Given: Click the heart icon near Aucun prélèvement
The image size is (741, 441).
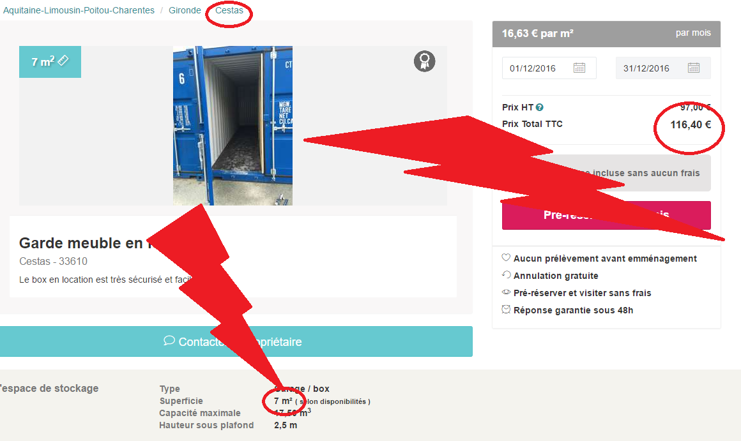Looking at the screenshot, I should (506, 257).
